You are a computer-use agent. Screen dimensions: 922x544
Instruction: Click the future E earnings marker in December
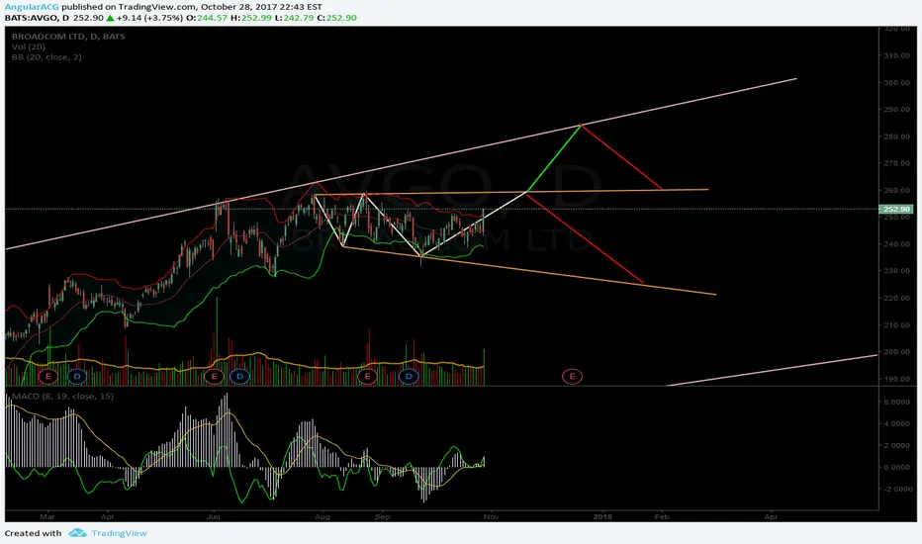coord(572,376)
